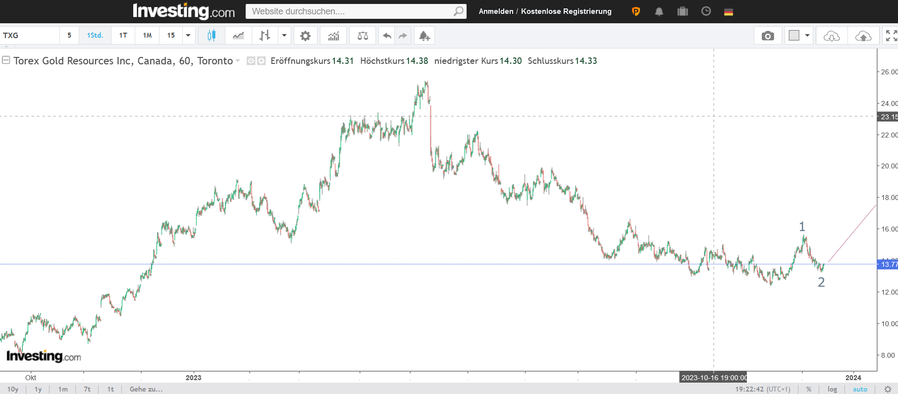Open the bar style dropdown arrow
898x394 pixels.
point(284,36)
